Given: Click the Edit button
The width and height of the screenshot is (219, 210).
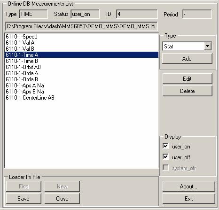Looking at the screenshot, I should coord(188,78).
